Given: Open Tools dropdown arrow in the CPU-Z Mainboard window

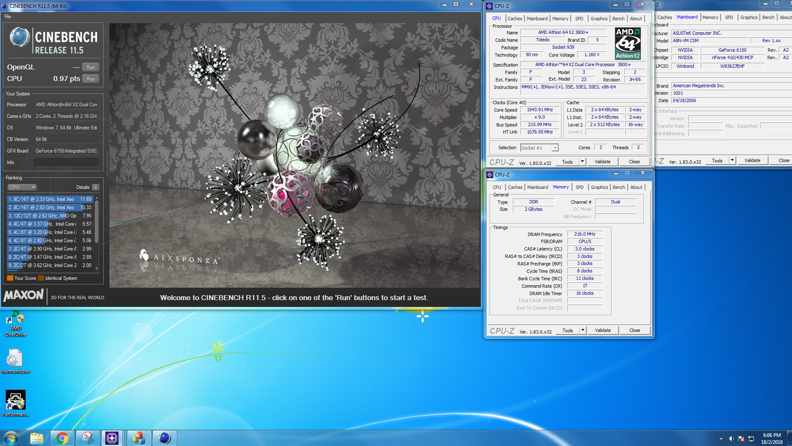Looking at the screenshot, I should (x=732, y=160).
